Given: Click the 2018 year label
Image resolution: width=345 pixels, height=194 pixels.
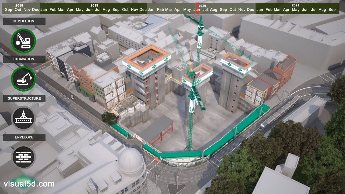Looking at the screenshot, I should (19, 5).
